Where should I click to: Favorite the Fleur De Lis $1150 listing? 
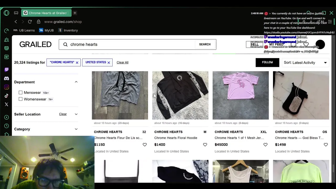tap(145, 145)
